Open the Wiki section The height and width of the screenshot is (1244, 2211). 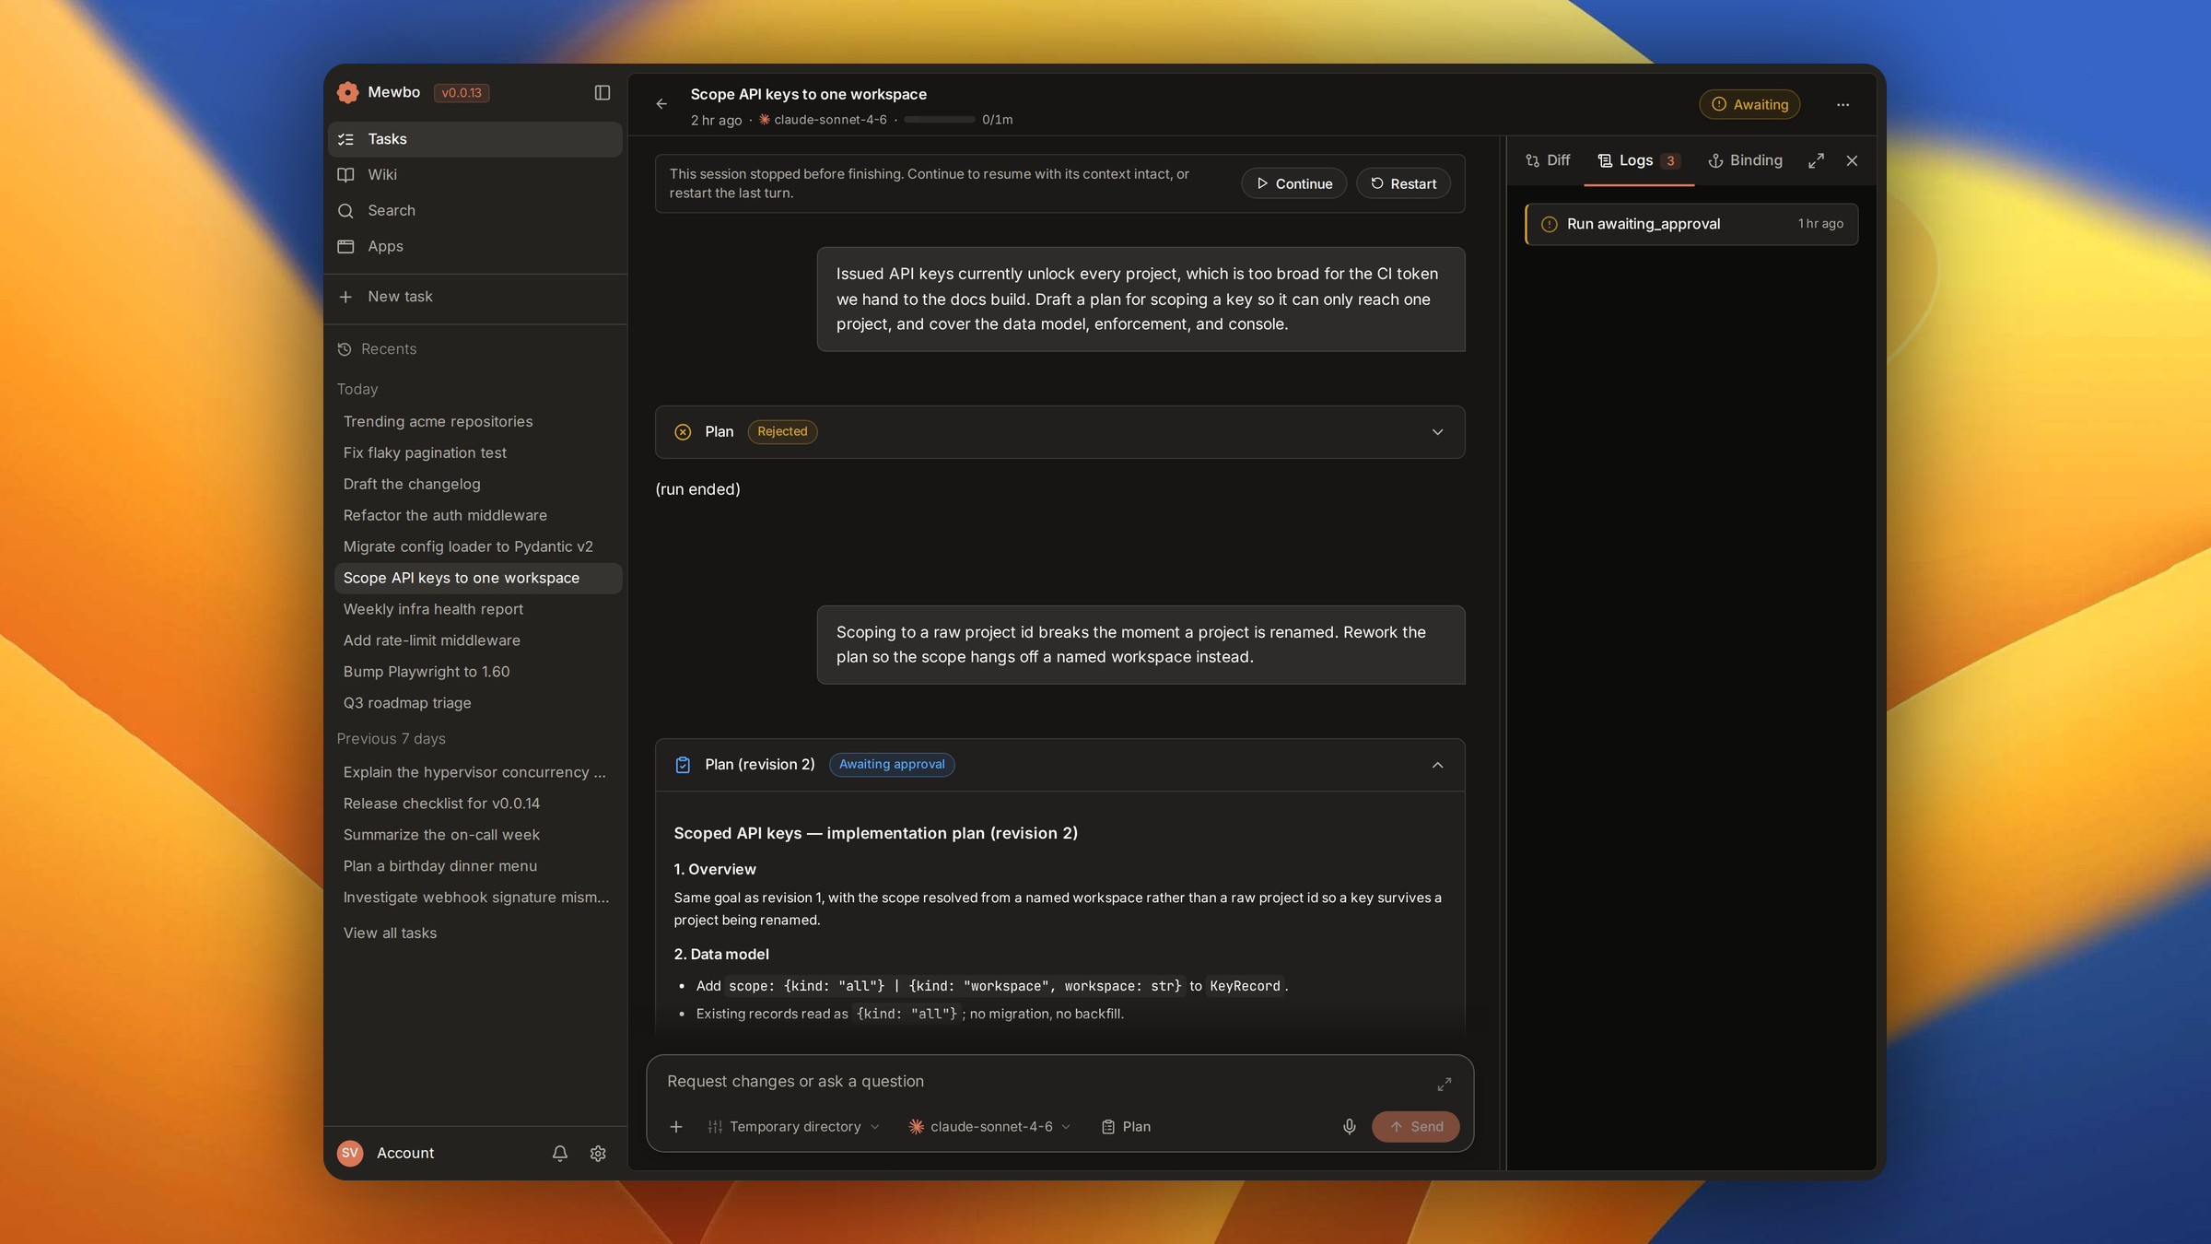pos(475,175)
